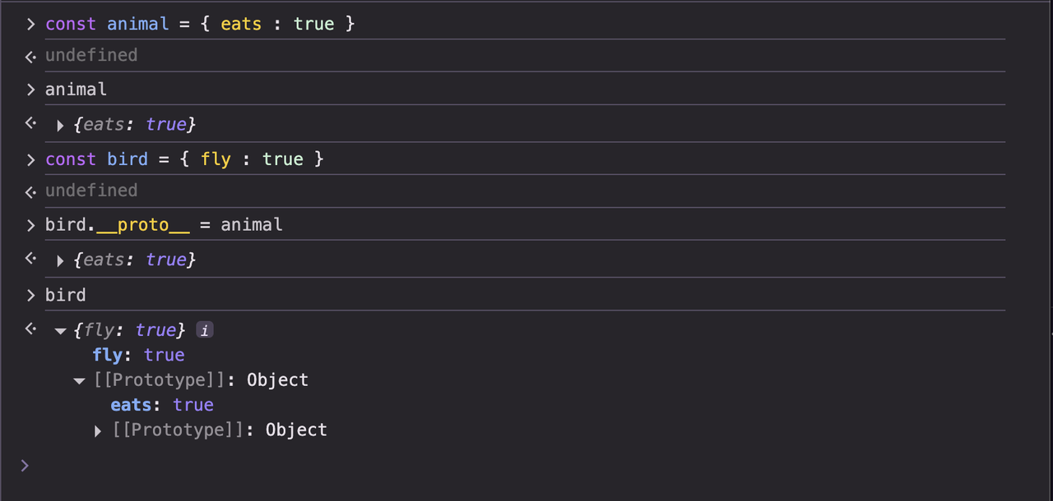Click the first undefined output

tap(91, 55)
